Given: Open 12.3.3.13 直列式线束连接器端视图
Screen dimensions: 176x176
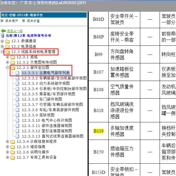Looking at the screenshot, I should point(53,136).
